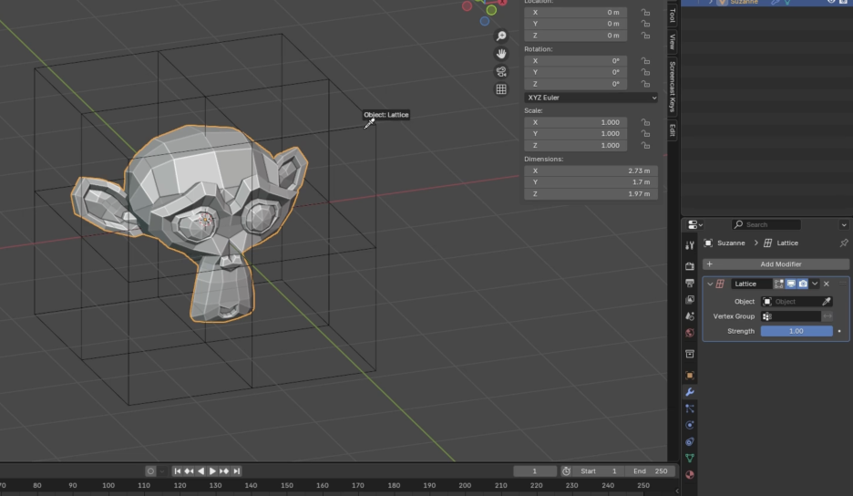The width and height of the screenshot is (853, 496).
Task: Click the Strength 1.00 slider
Action: click(796, 331)
